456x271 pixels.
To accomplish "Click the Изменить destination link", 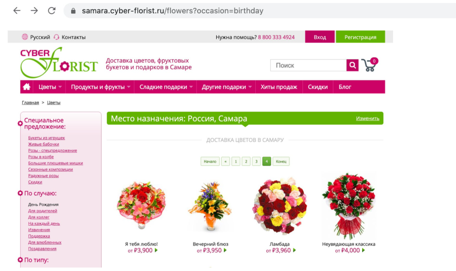I will 368,118.
